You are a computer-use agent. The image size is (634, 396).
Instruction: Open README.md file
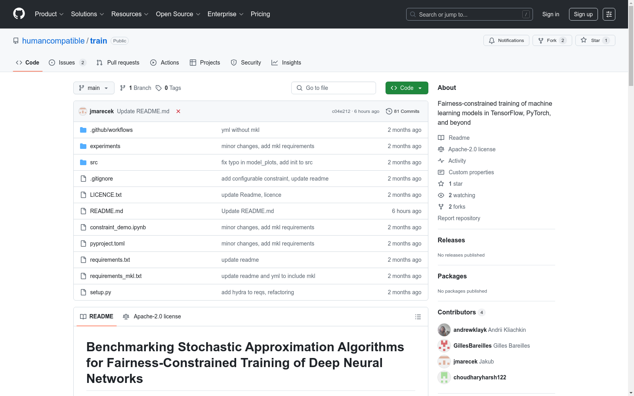point(107,211)
